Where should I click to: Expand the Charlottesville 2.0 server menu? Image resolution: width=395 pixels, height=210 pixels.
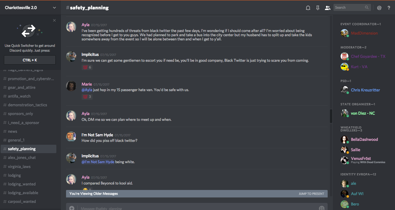tap(54, 8)
